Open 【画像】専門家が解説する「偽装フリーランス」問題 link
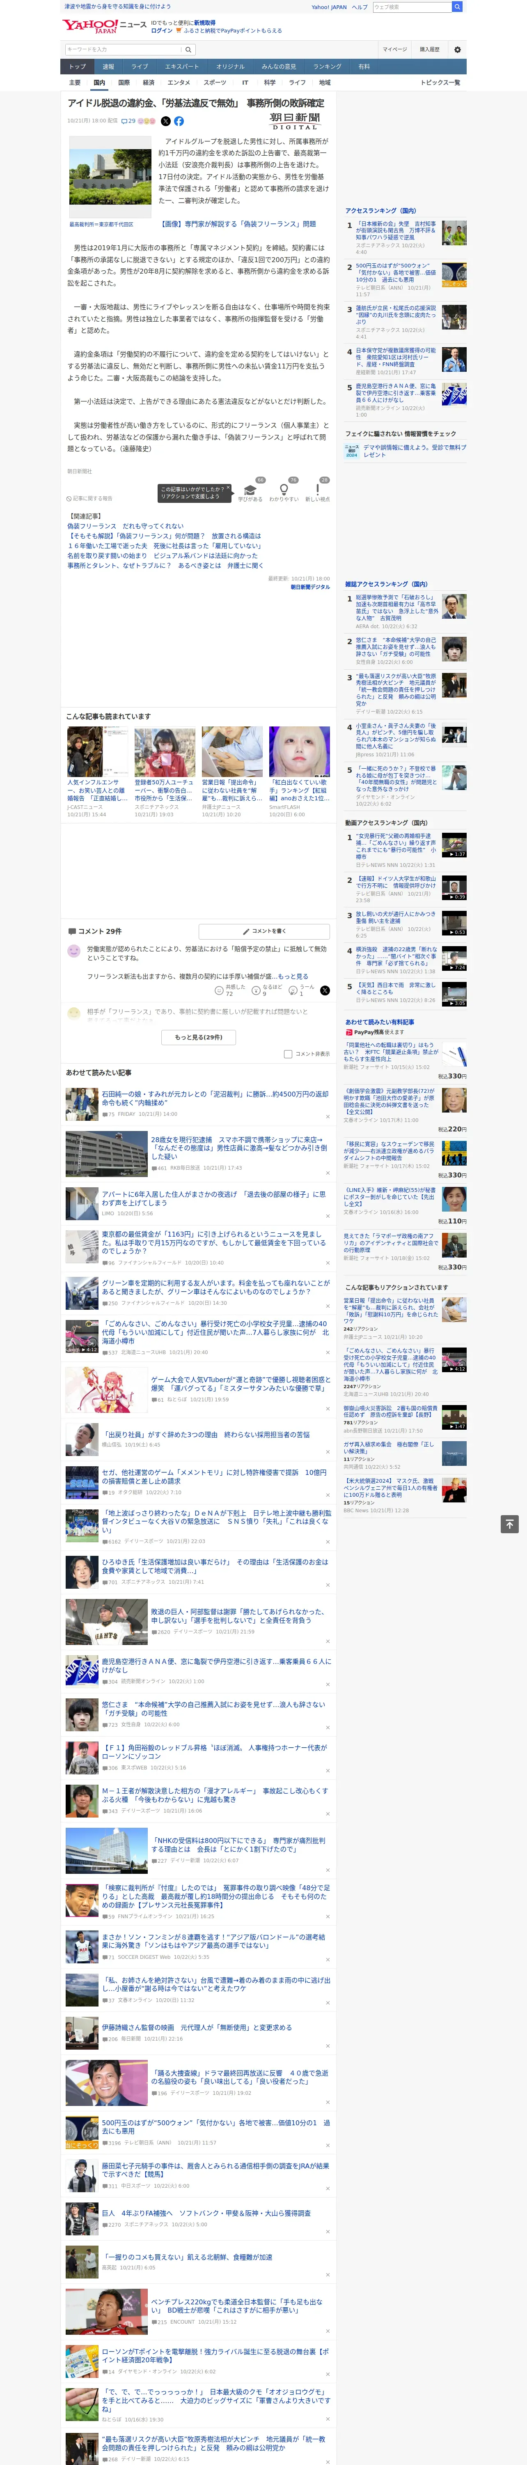Screen dimensions: 527x2465 237,224
